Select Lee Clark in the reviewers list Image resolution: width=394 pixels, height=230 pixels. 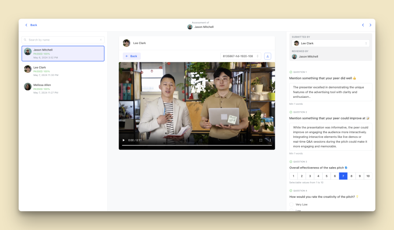[x=63, y=71]
